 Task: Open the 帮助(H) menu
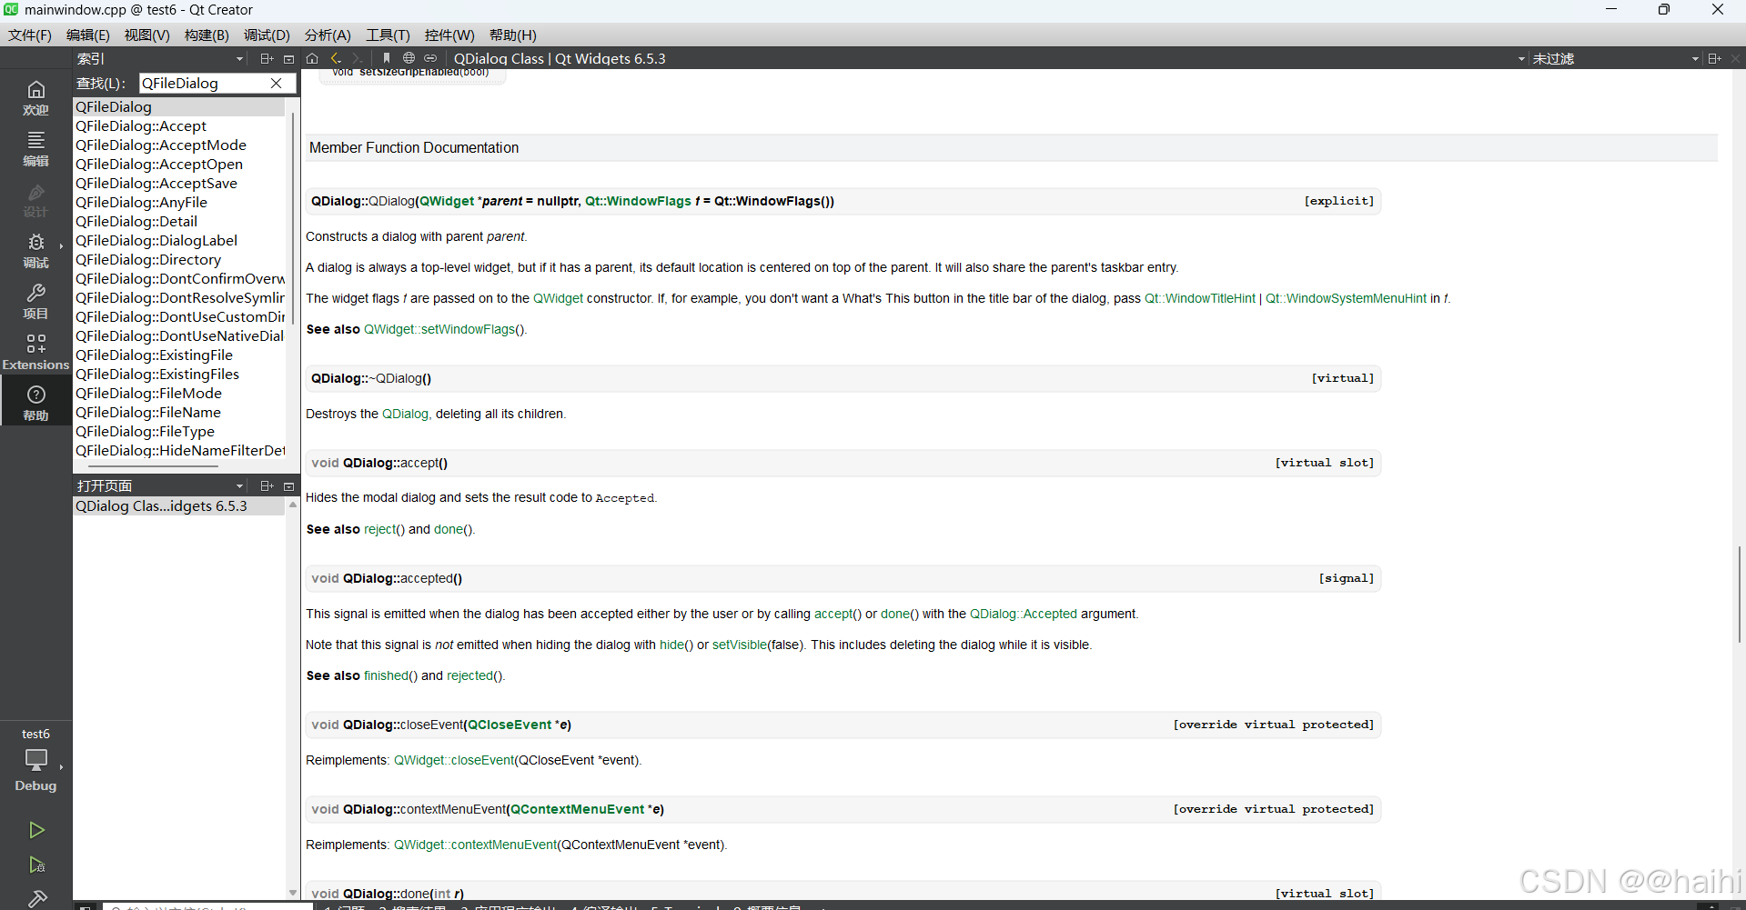[x=512, y=35]
